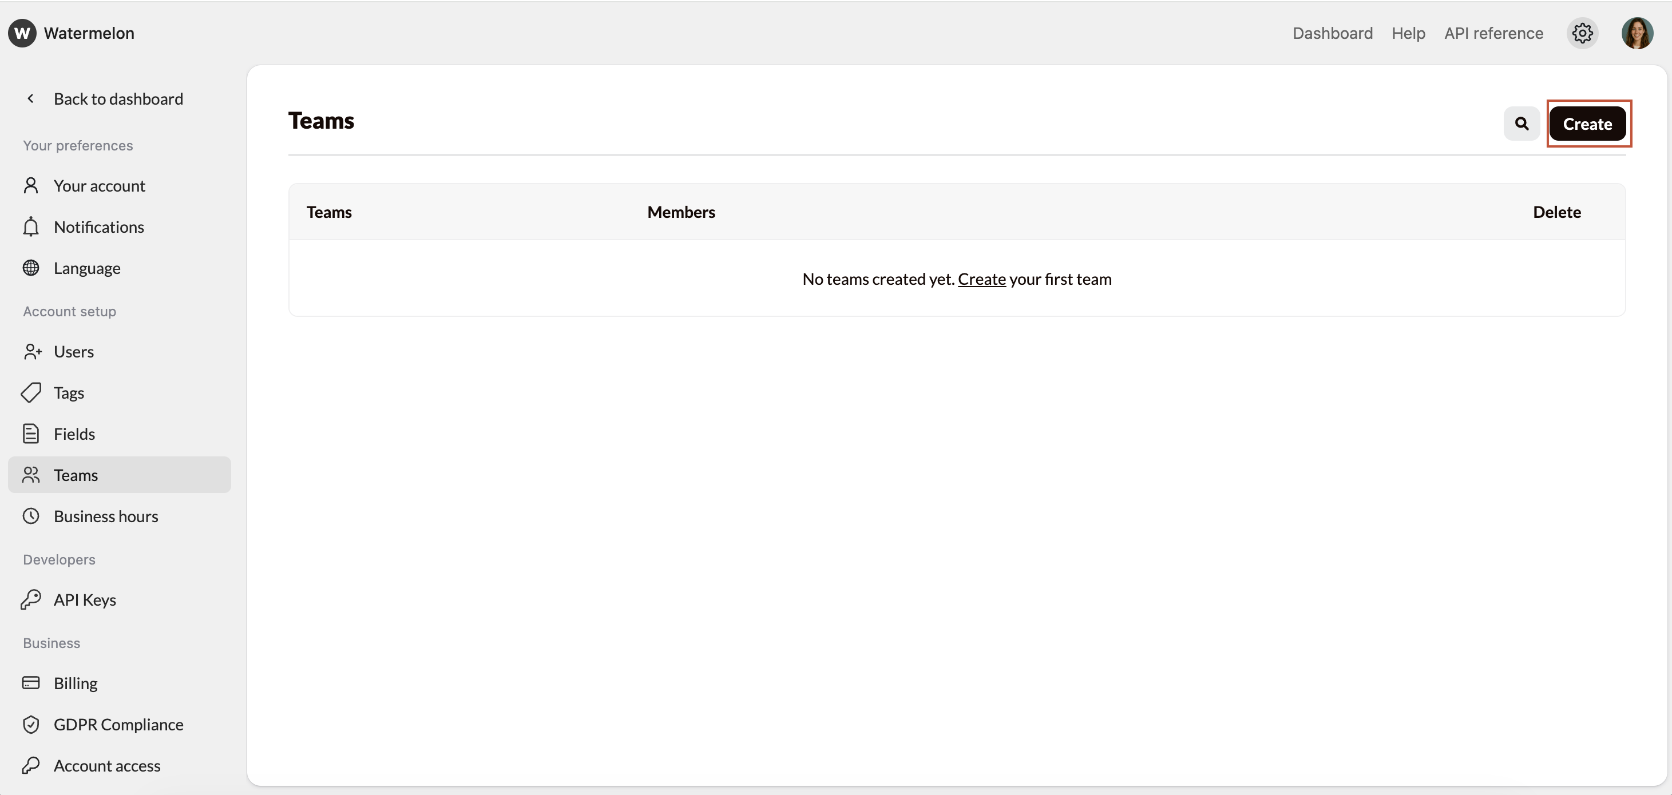Click the underlined Create link
Viewport: 1672px width, 795px height.
(981, 279)
